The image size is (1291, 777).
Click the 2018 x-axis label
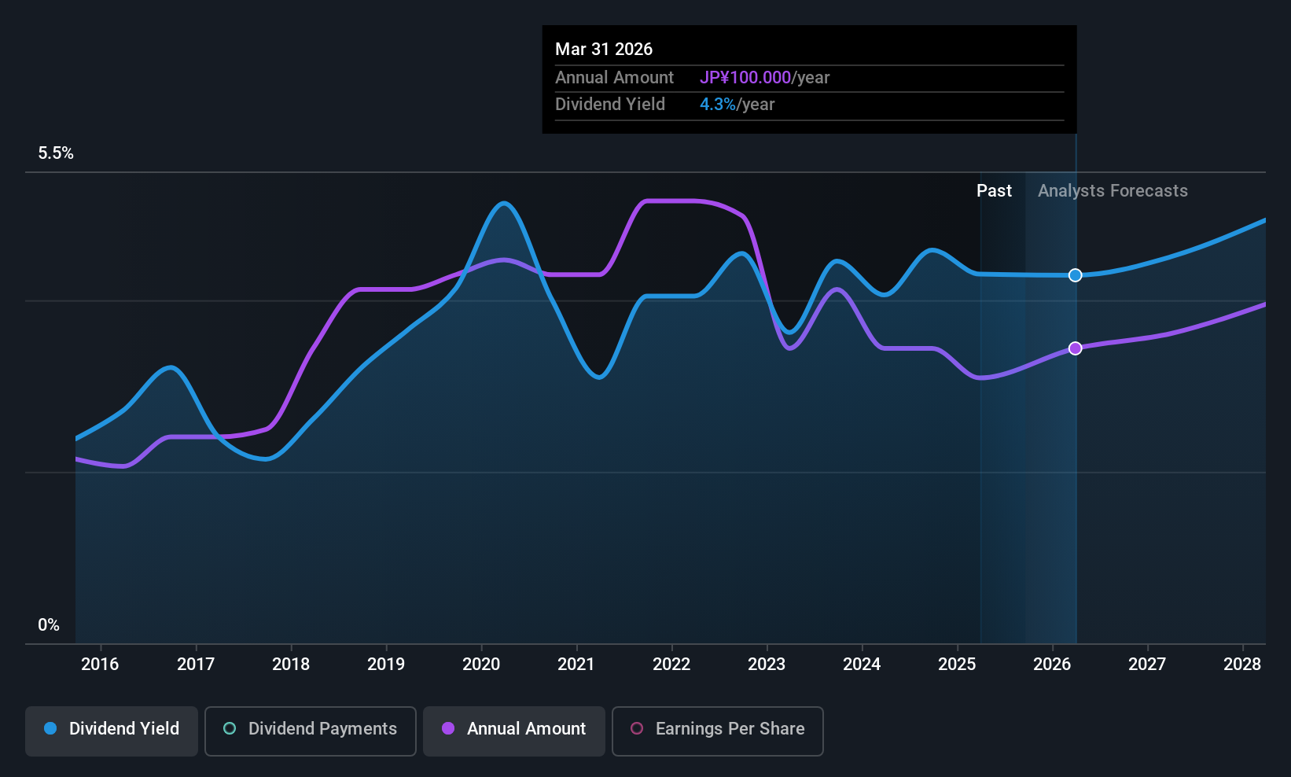tap(291, 665)
